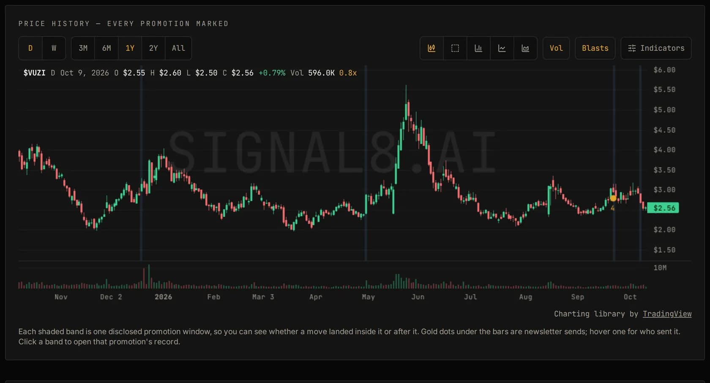Open the Indicators menu
710x383 pixels.
tap(656, 48)
